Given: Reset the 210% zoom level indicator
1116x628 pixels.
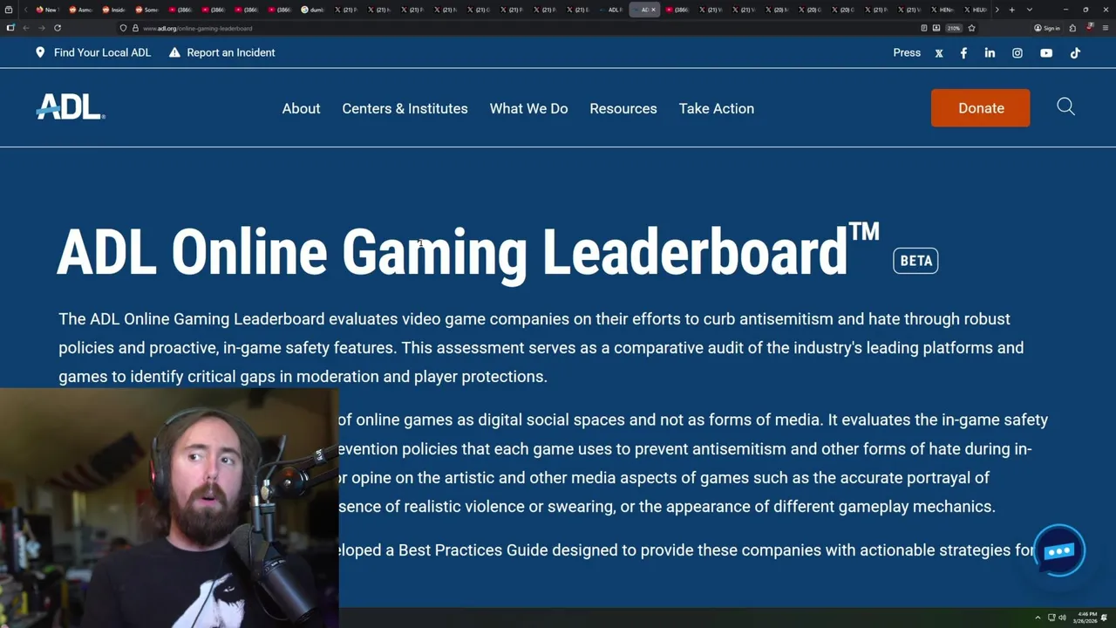Looking at the screenshot, I should pos(954,28).
